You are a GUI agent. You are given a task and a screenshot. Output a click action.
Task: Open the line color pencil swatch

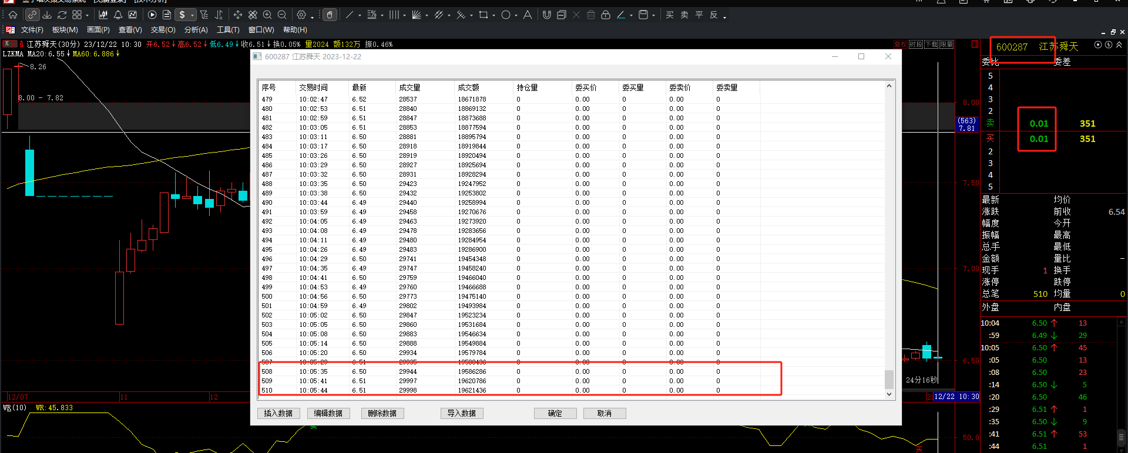621,15
